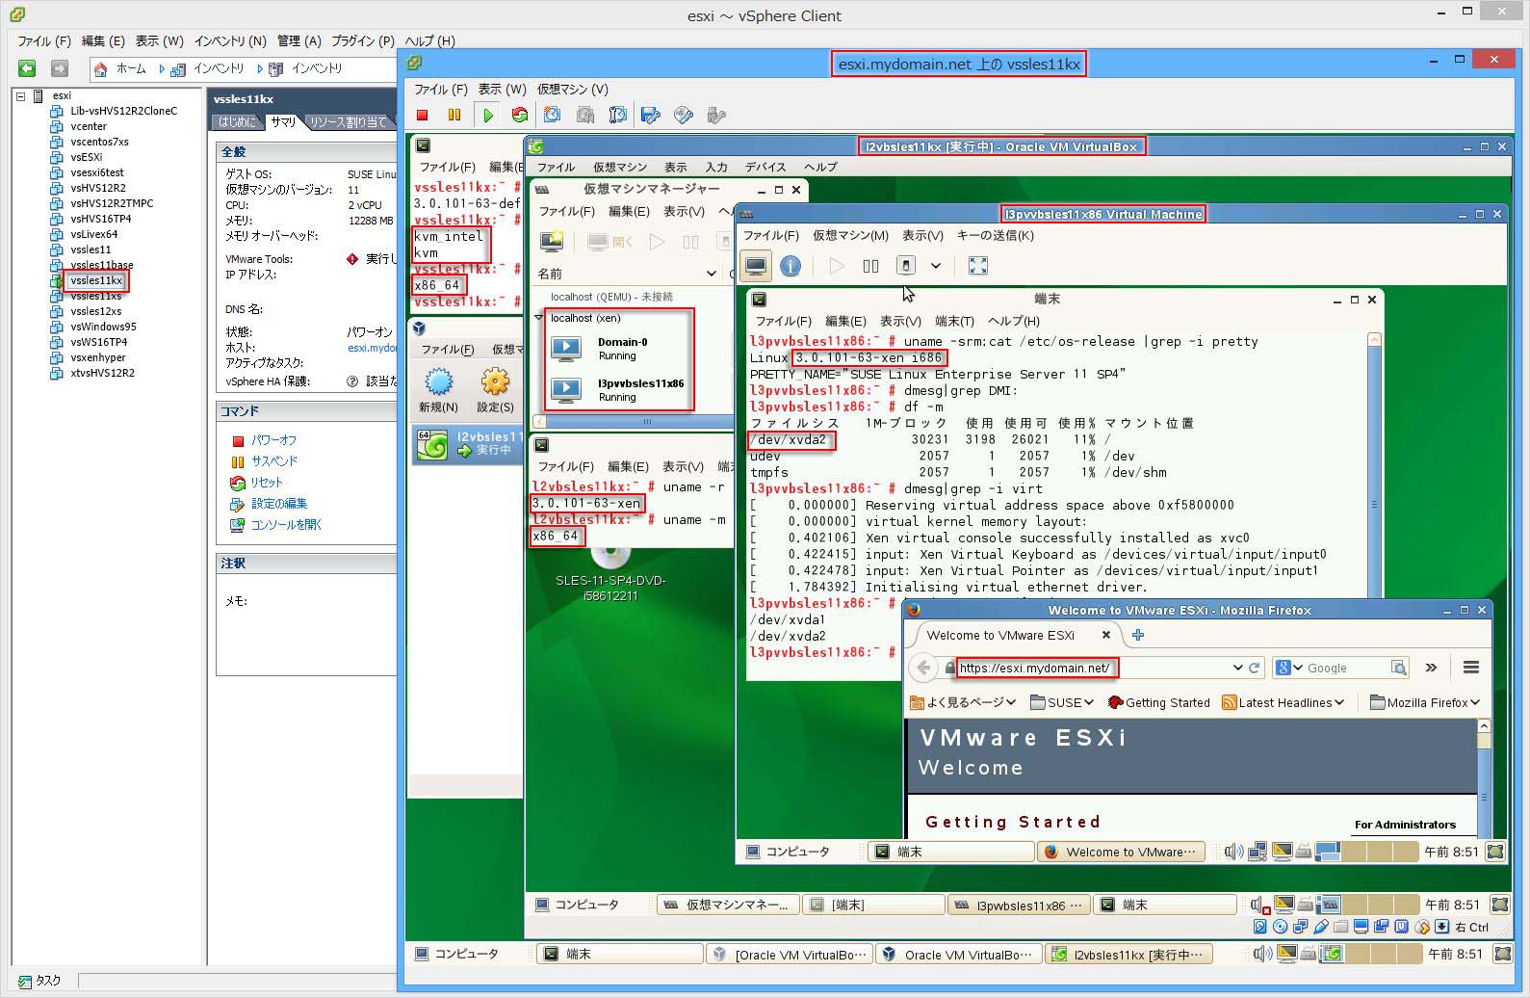
Task: Click Welcome to VMware taskbar button
Action: click(x=1121, y=852)
